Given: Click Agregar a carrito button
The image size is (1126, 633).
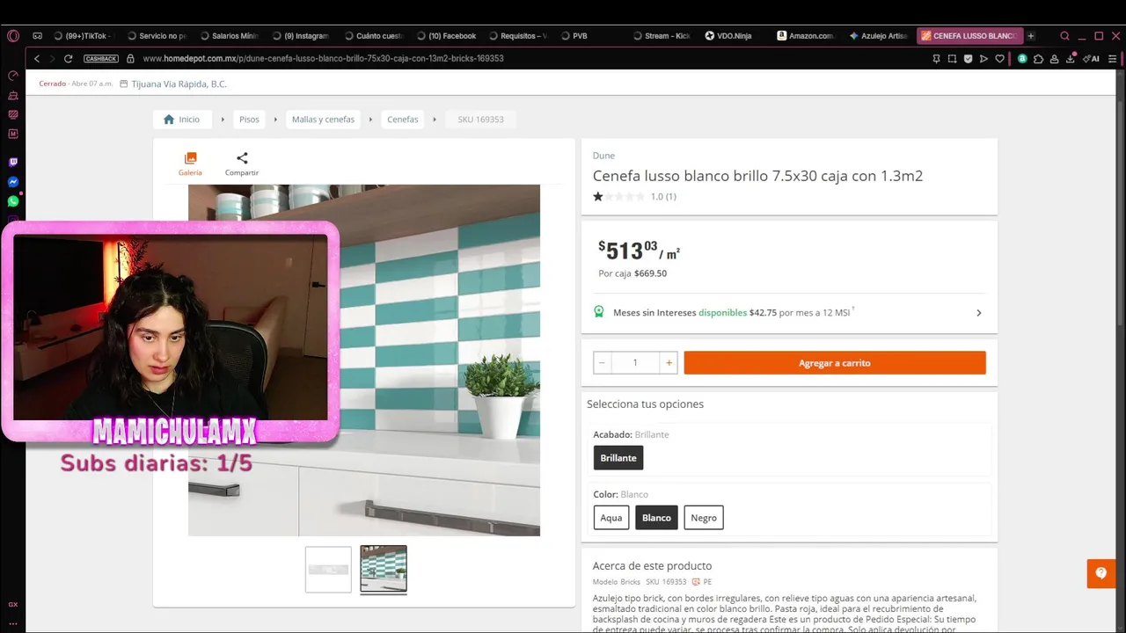Looking at the screenshot, I should (835, 362).
